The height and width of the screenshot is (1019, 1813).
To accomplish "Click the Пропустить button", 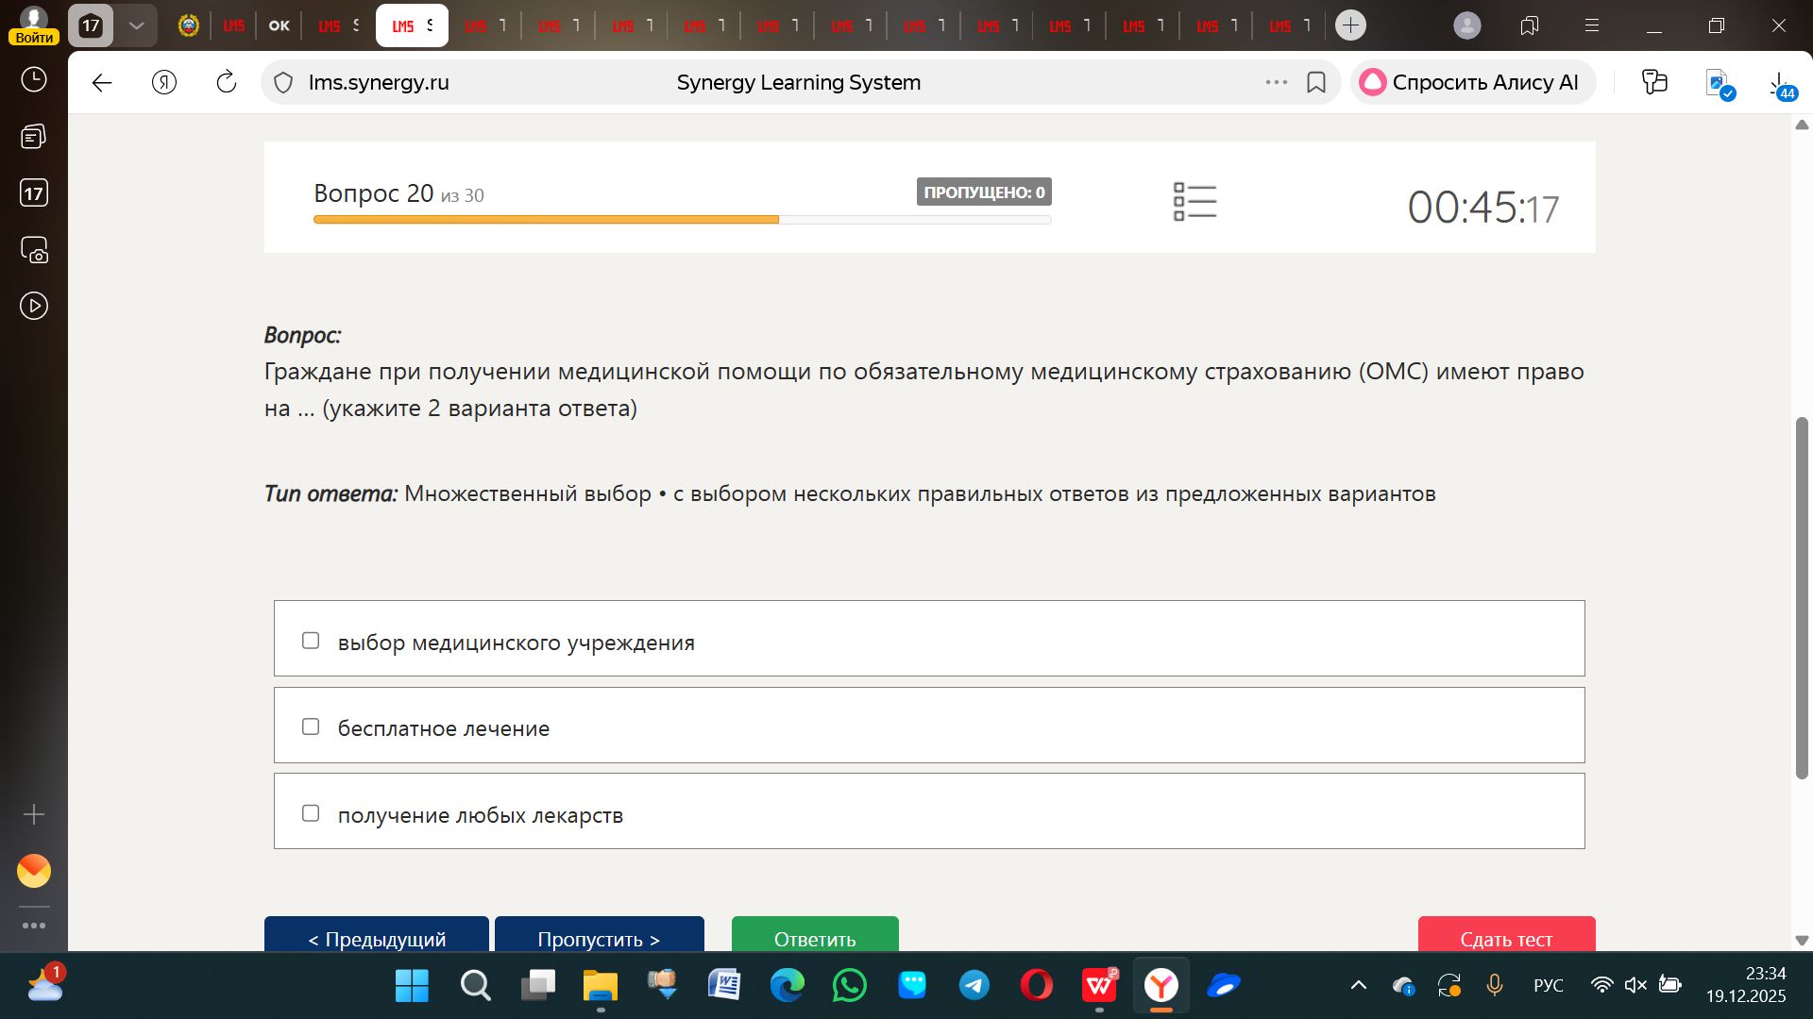I will [x=600, y=934].
